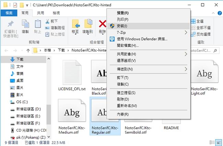Screen dimensions: 223x146
Task: Select the LICENSE_OFL.txt file
Action: click(x=72, y=75)
